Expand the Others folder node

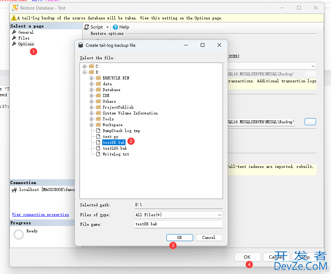click(91, 102)
